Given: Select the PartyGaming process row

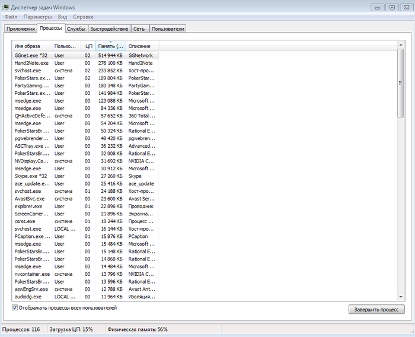Looking at the screenshot, I should [x=85, y=86].
